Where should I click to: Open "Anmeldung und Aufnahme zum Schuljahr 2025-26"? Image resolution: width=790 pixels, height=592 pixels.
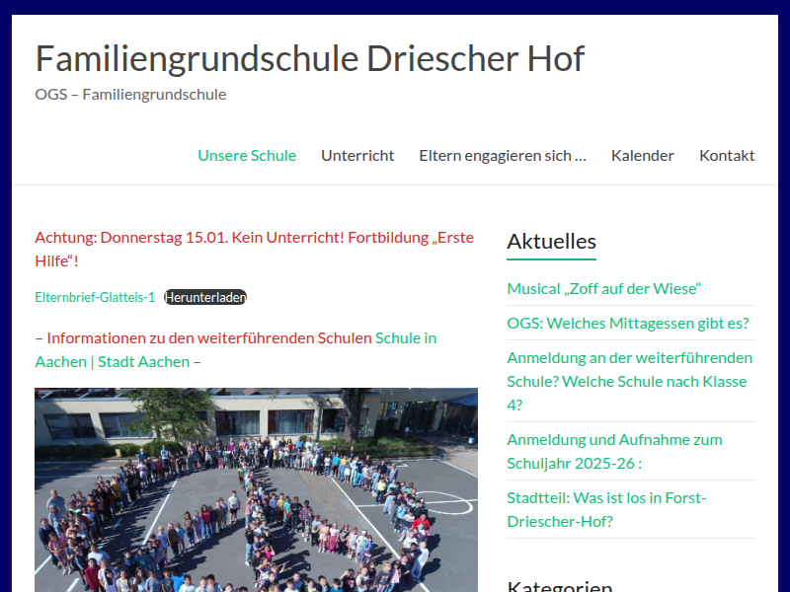[x=614, y=451]
